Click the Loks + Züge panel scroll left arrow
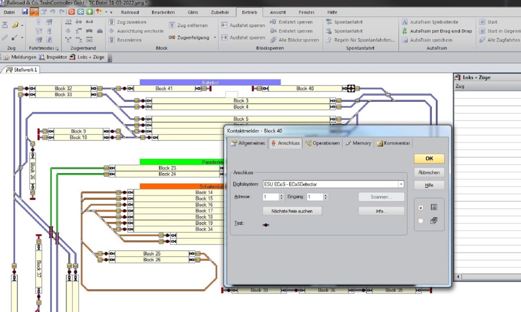This screenshot has height=312, width=521. [x=458, y=277]
